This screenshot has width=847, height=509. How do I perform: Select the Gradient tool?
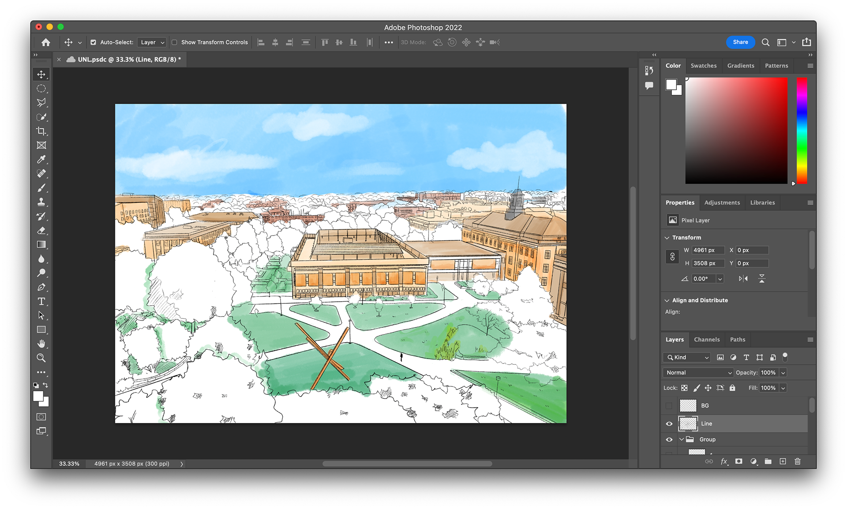click(x=41, y=244)
